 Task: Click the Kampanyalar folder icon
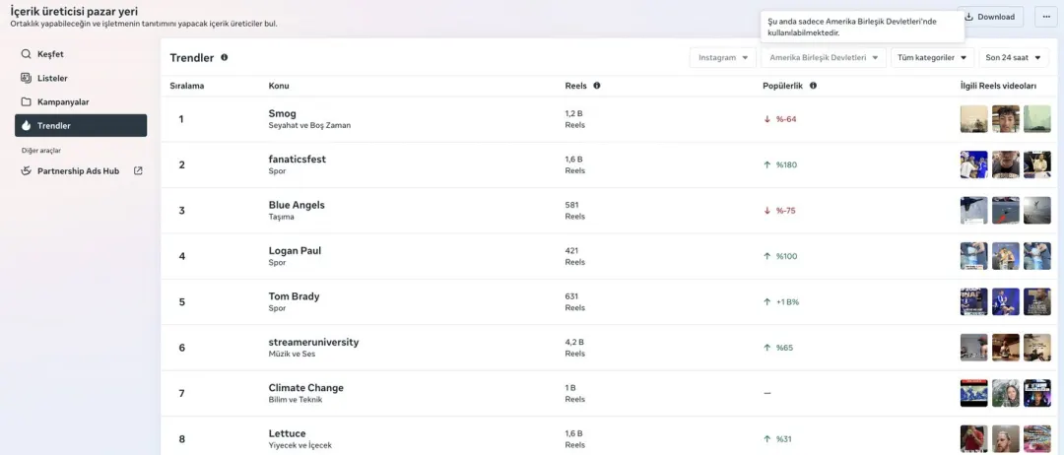(26, 101)
